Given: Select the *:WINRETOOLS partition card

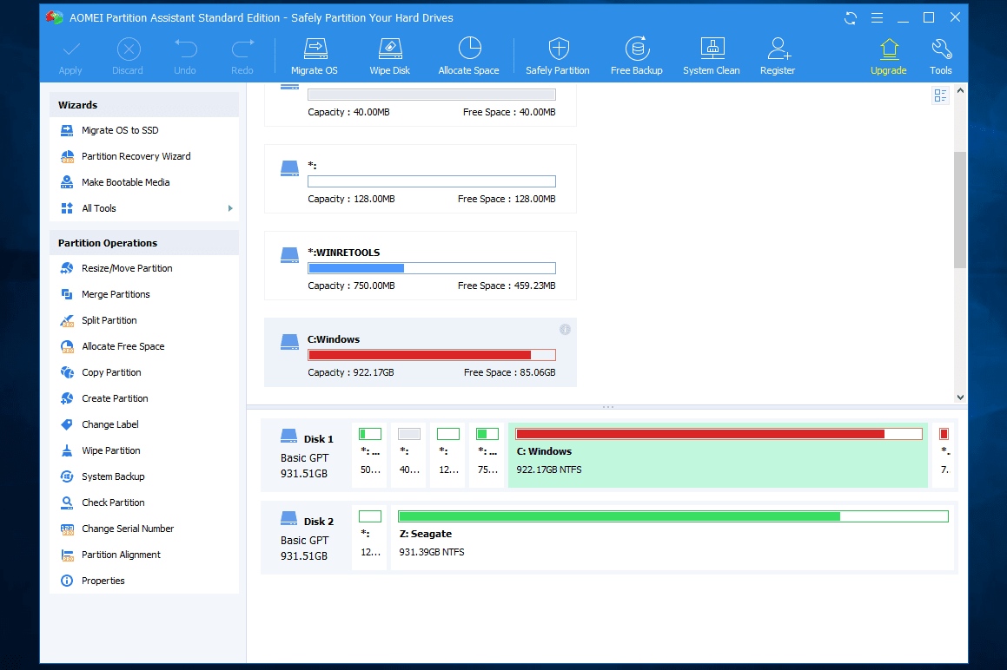Looking at the screenshot, I should (421, 266).
